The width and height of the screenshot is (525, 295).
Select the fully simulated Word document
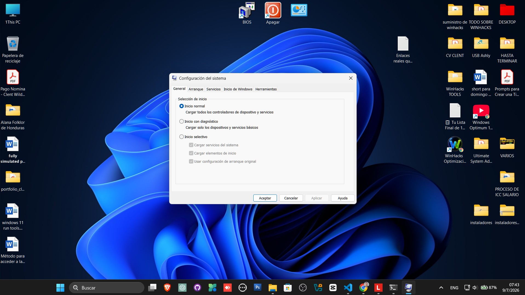pyautogui.click(x=13, y=150)
